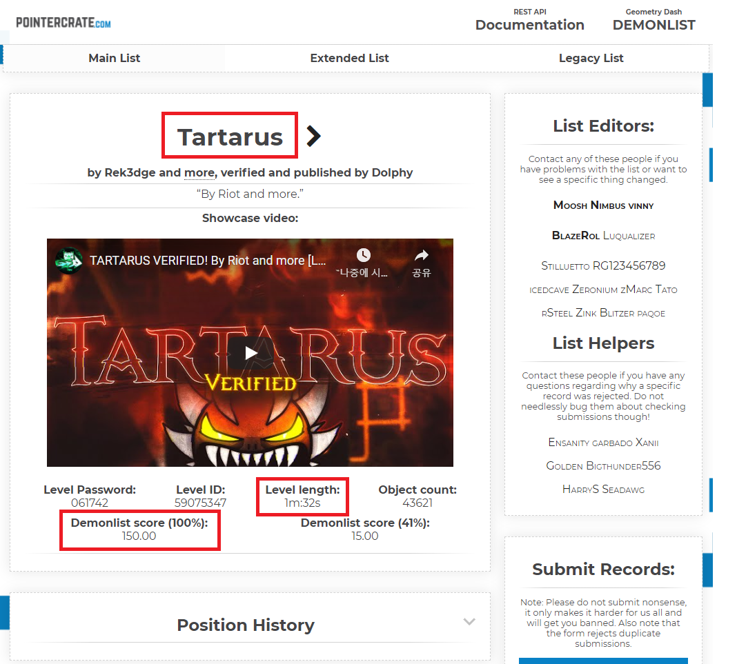Screen dimensions: 737x664
Task: Click list editor Moosh
Action: (x=570, y=205)
